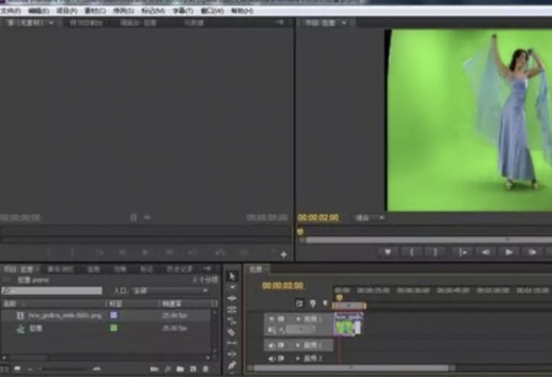
Task: Click the Step Back button in program monitor
Action: [x=485, y=252]
